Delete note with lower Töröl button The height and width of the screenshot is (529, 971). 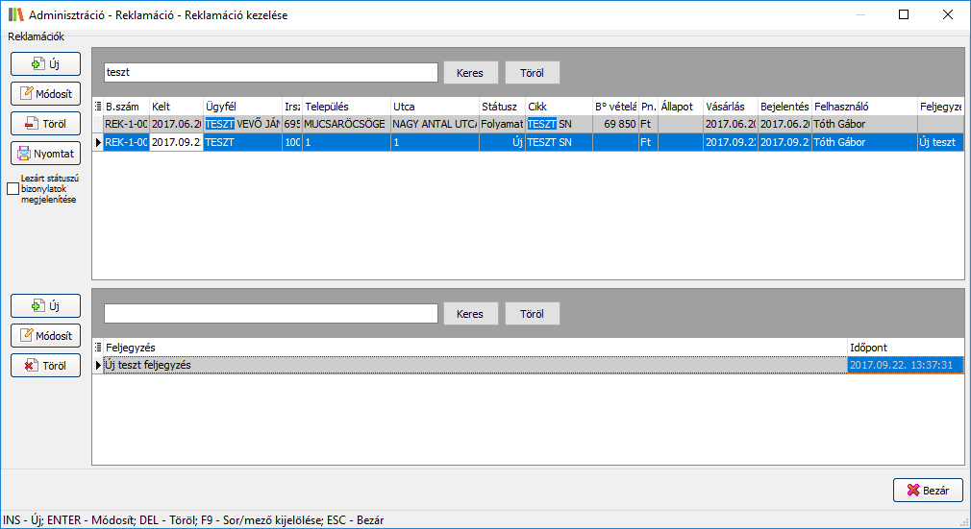(x=45, y=366)
